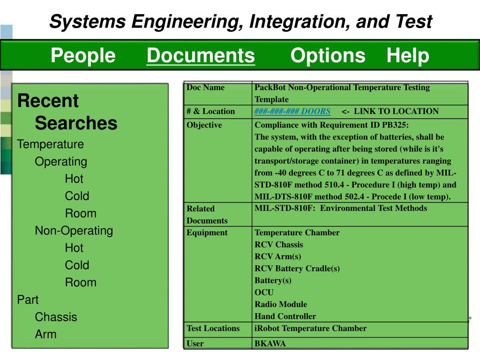The height and width of the screenshot is (360, 480).
Task: Choose Hot under Operating
Action: pyautogui.click(x=74, y=179)
